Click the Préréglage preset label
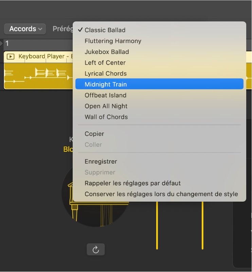 point(63,29)
